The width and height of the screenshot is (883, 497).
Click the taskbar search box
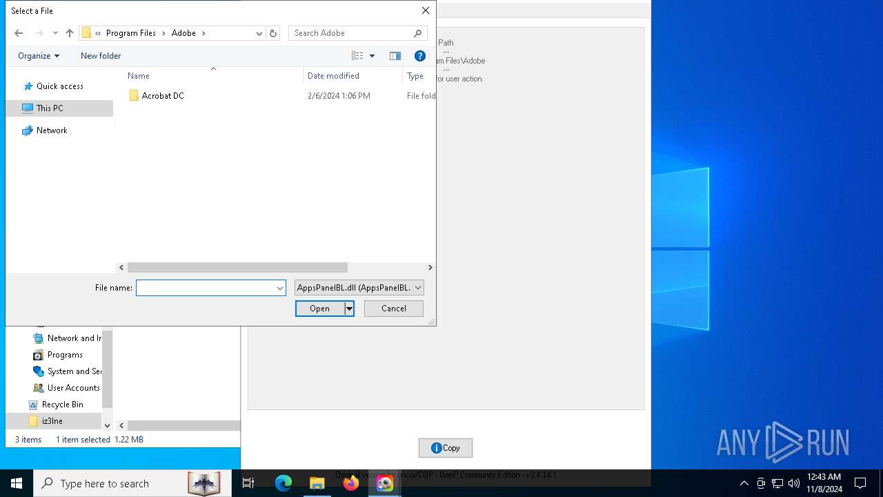point(132,483)
